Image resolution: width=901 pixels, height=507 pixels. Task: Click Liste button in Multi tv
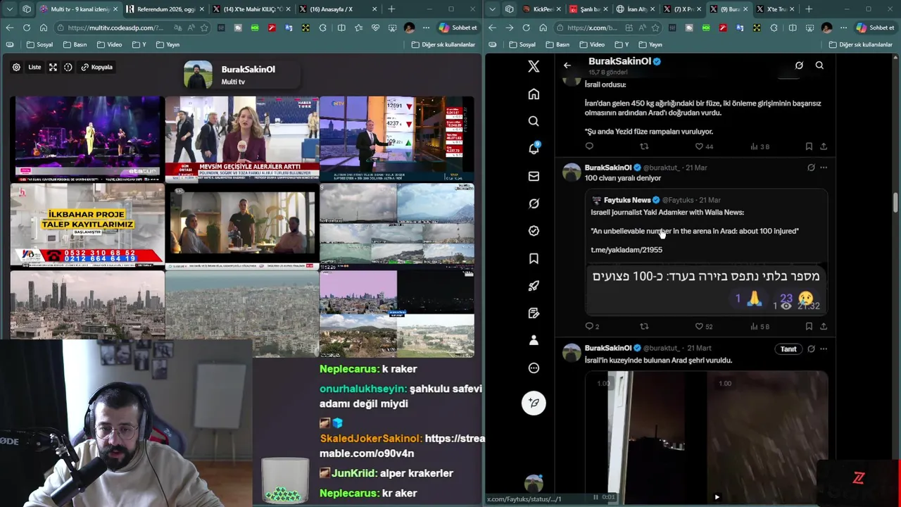34,67
